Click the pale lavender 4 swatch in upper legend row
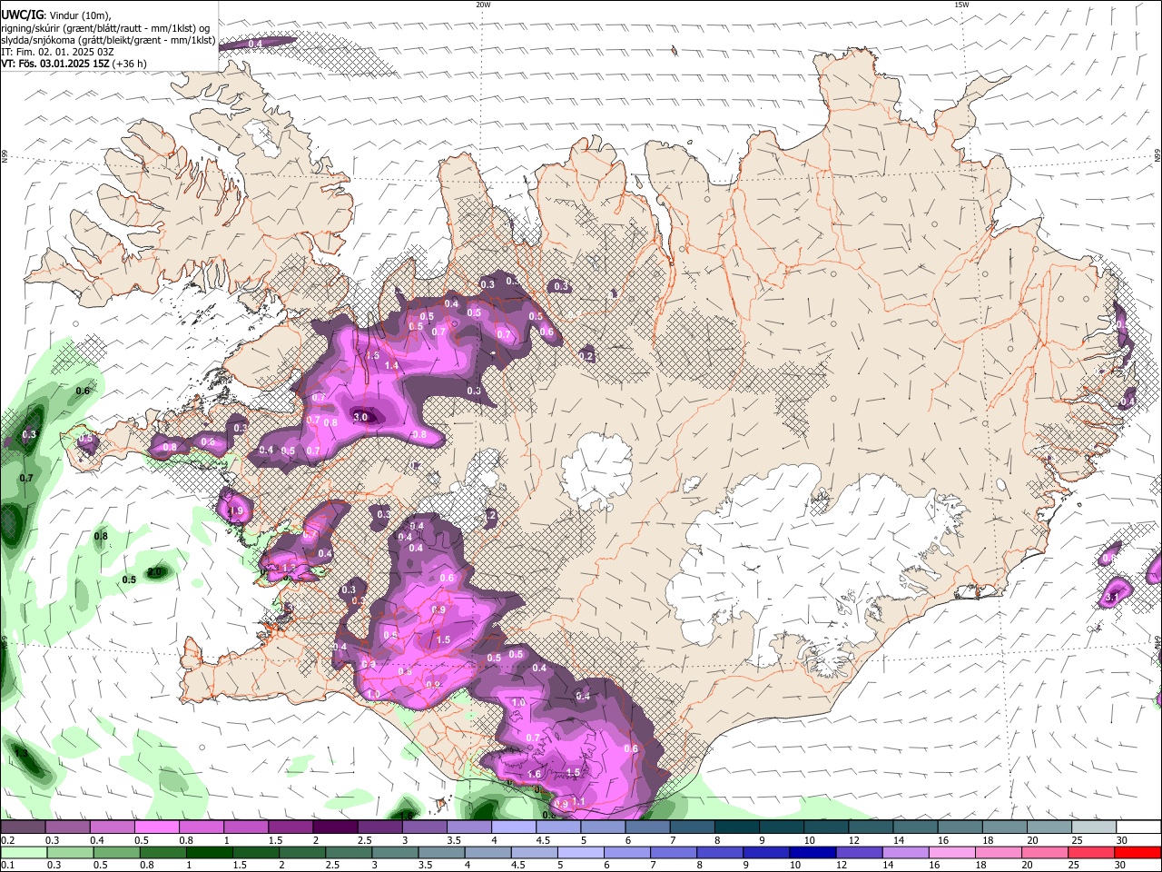 514,827
